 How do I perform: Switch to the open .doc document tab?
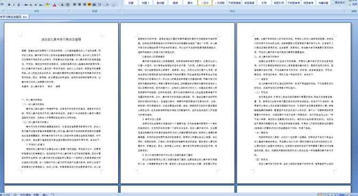(x=13, y=17)
